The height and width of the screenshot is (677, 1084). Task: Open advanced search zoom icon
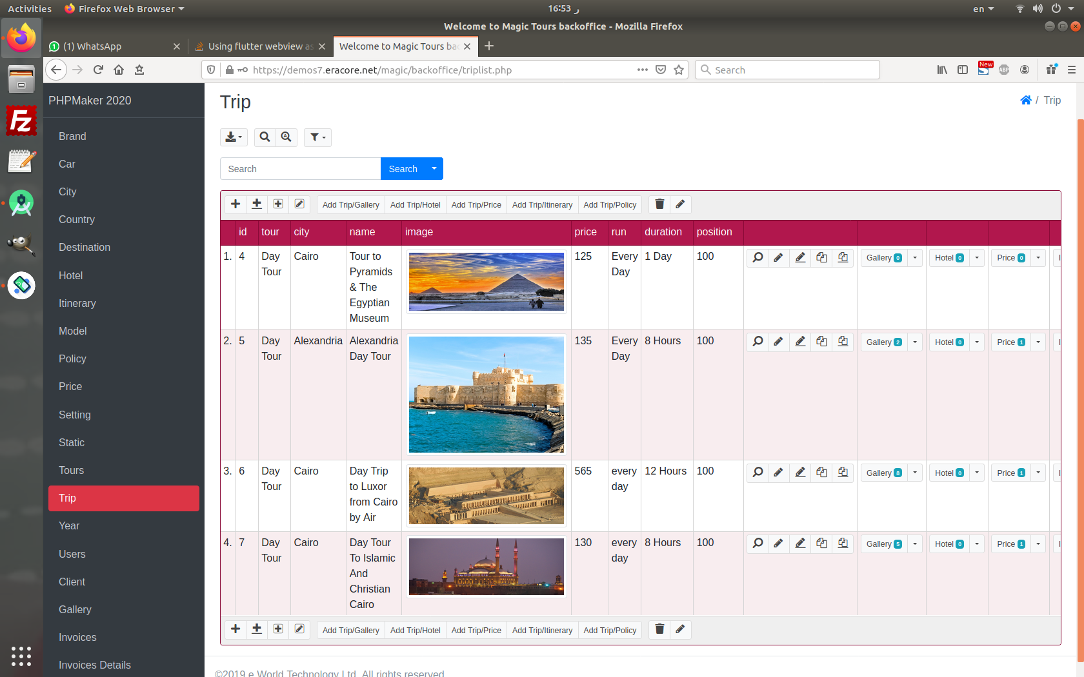[x=286, y=137]
